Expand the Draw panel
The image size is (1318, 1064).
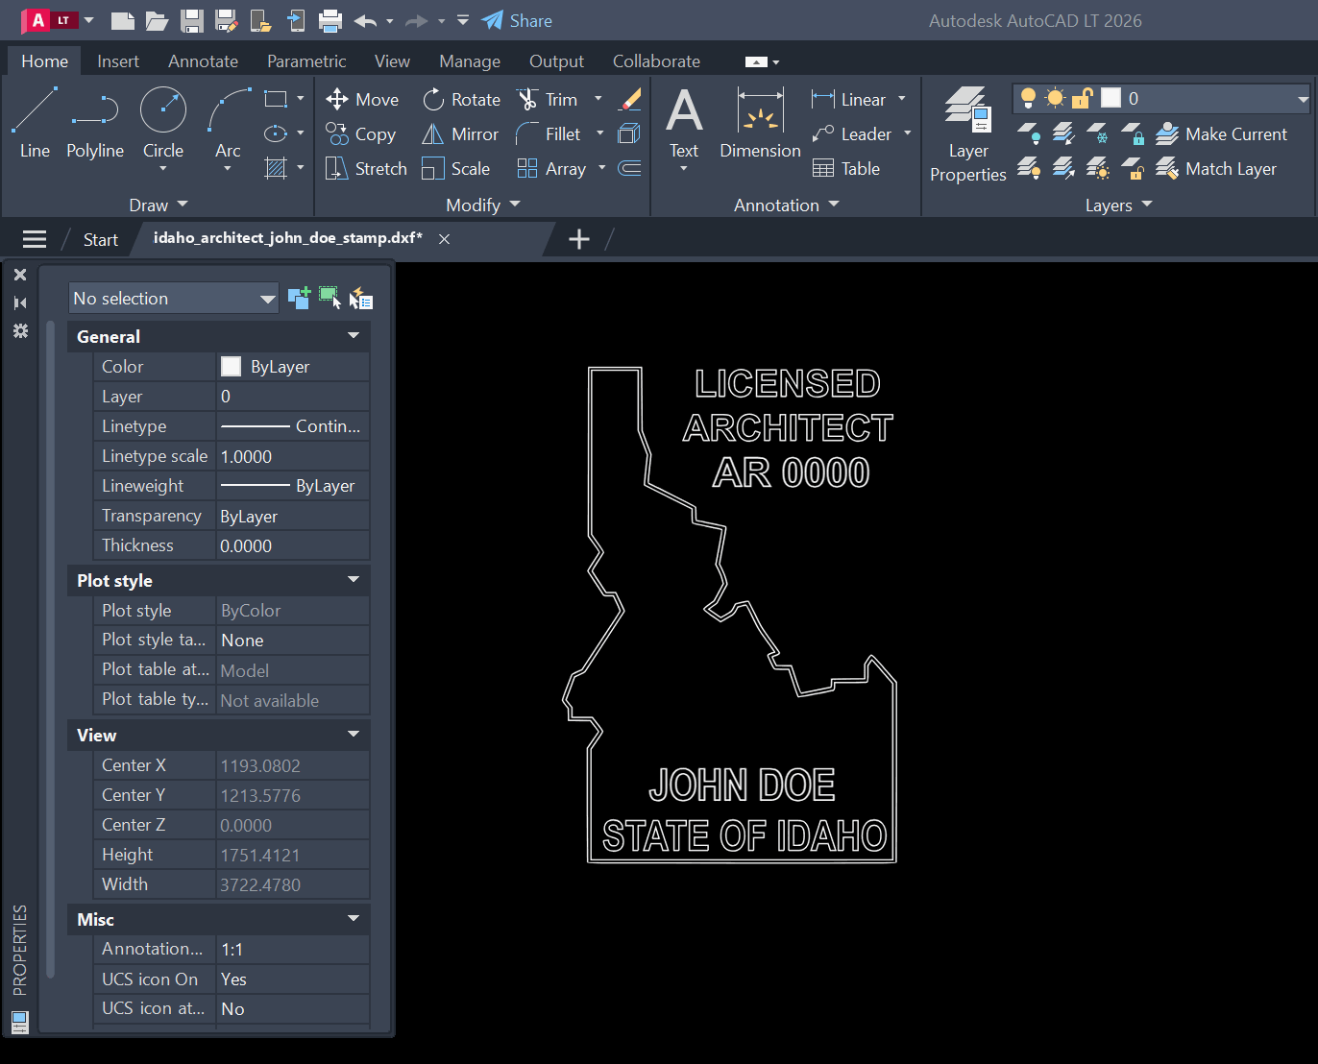[159, 205]
